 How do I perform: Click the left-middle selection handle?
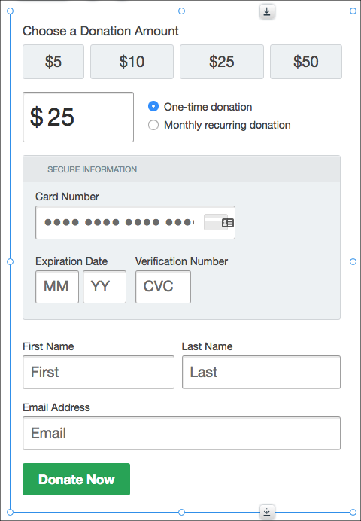(x=11, y=262)
